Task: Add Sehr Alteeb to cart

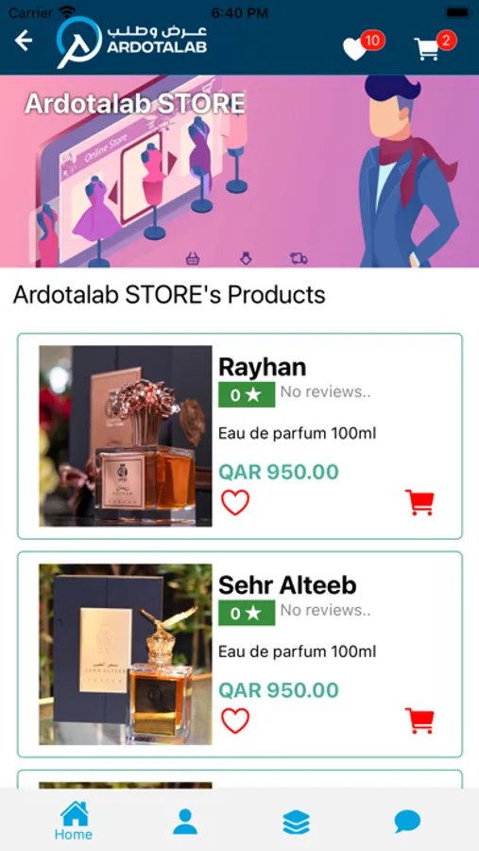Action: coord(419,721)
